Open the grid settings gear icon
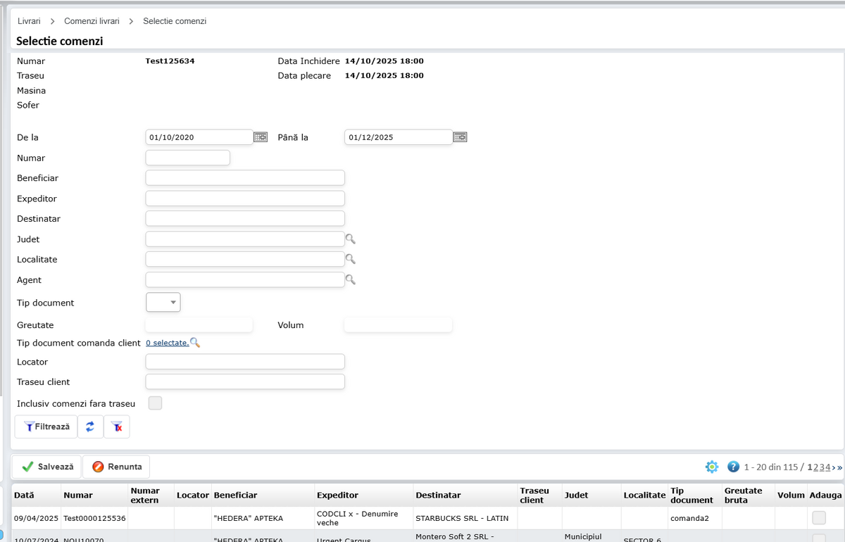Viewport: 845px width, 542px height. [x=712, y=467]
